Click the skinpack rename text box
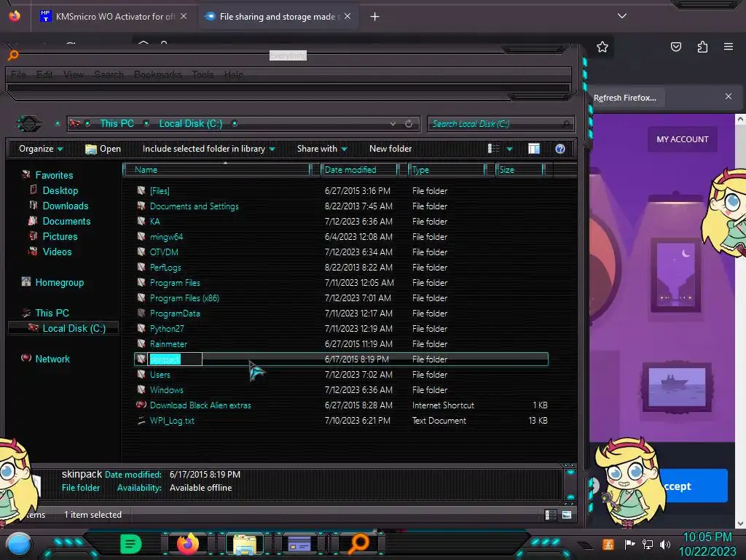The height and width of the screenshot is (560, 746). [176, 359]
